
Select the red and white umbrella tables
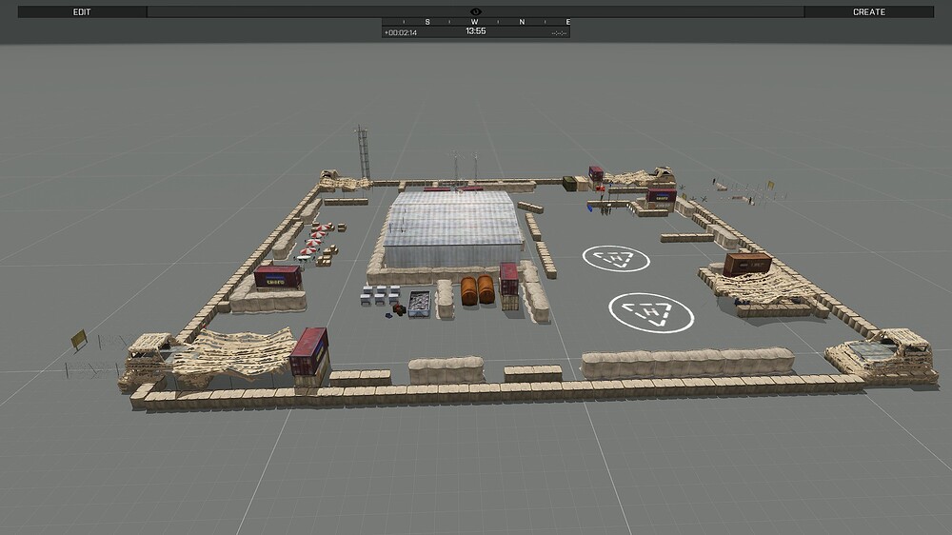[x=315, y=238]
